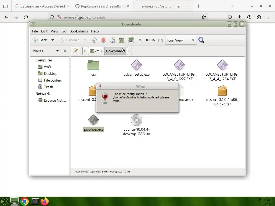
Task: Select BDCAMSETUP_ENG_3_4_4_1264.EXE file
Action: 222,70
